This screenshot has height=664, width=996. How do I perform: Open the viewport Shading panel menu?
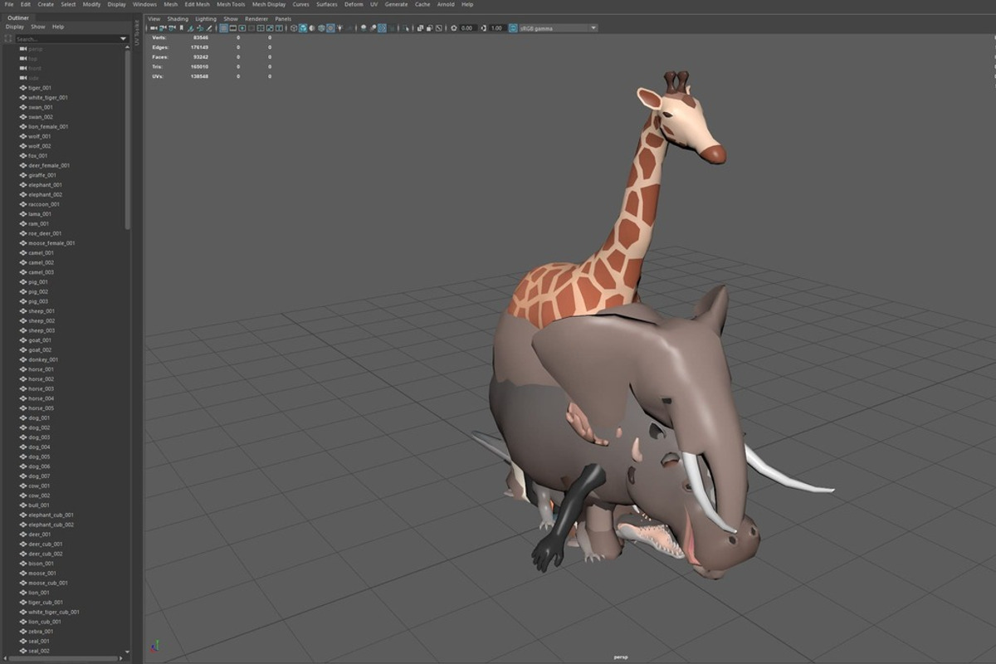click(x=178, y=18)
